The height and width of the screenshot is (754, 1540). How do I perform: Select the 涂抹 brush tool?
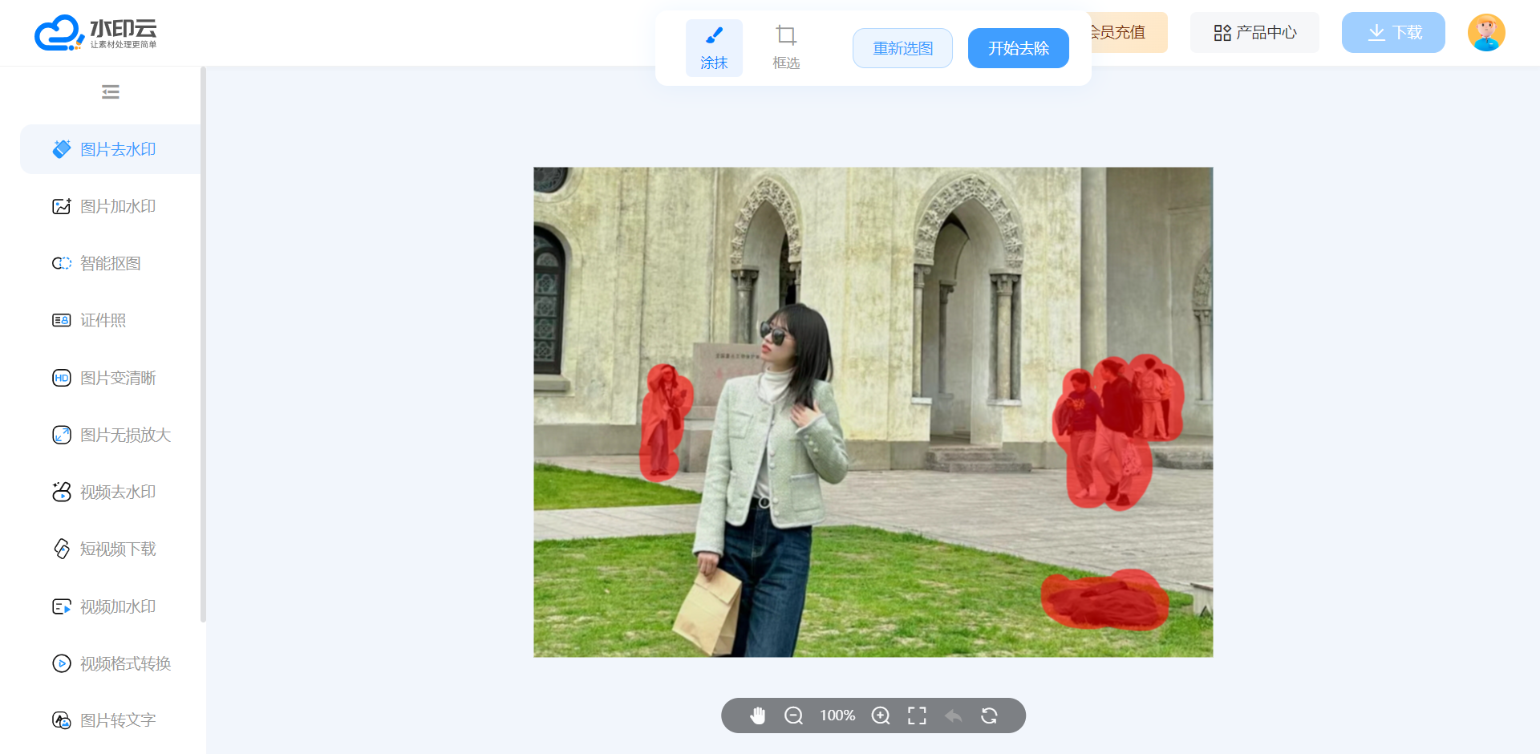pyautogui.click(x=714, y=48)
